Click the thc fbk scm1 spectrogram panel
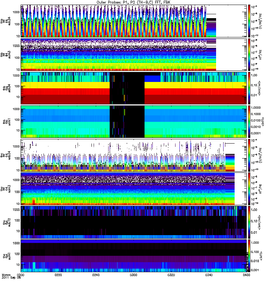The width and height of the screenshot is (267, 285). (x=134, y=256)
